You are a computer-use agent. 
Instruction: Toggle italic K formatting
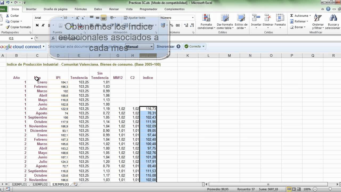tap(43, 25)
